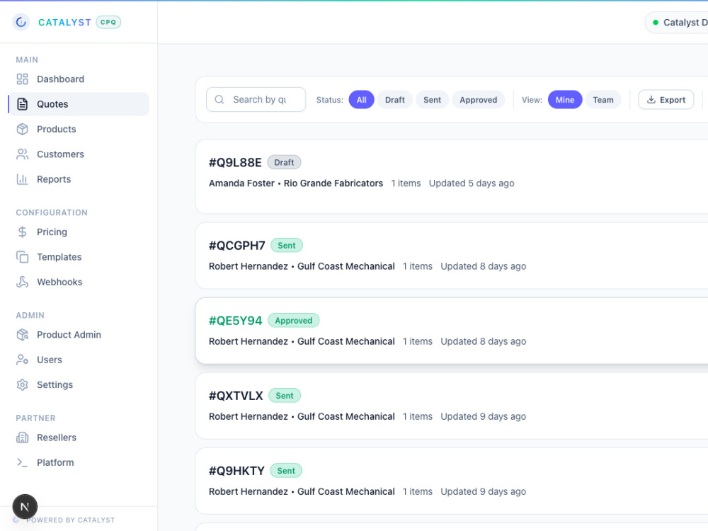Open the Platform partner page
Viewport: 708px width, 531px height.
[x=79, y=462]
